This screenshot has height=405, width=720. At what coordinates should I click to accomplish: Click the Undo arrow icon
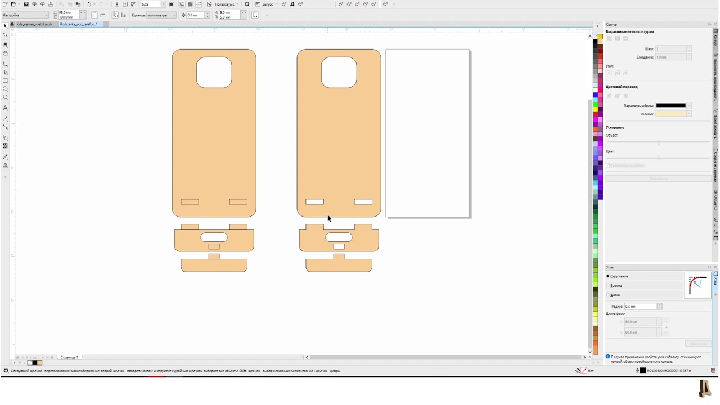tap(88, 4)
